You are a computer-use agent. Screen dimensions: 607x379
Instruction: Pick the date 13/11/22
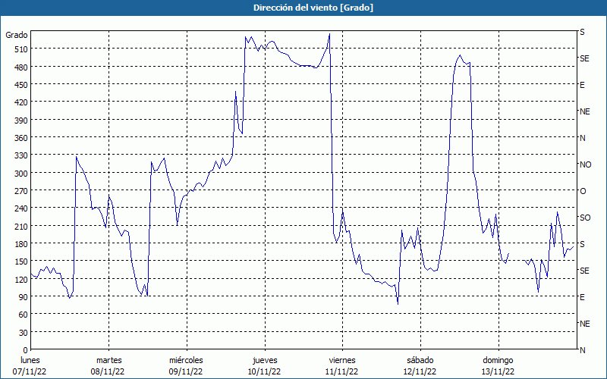pos(498,371)
